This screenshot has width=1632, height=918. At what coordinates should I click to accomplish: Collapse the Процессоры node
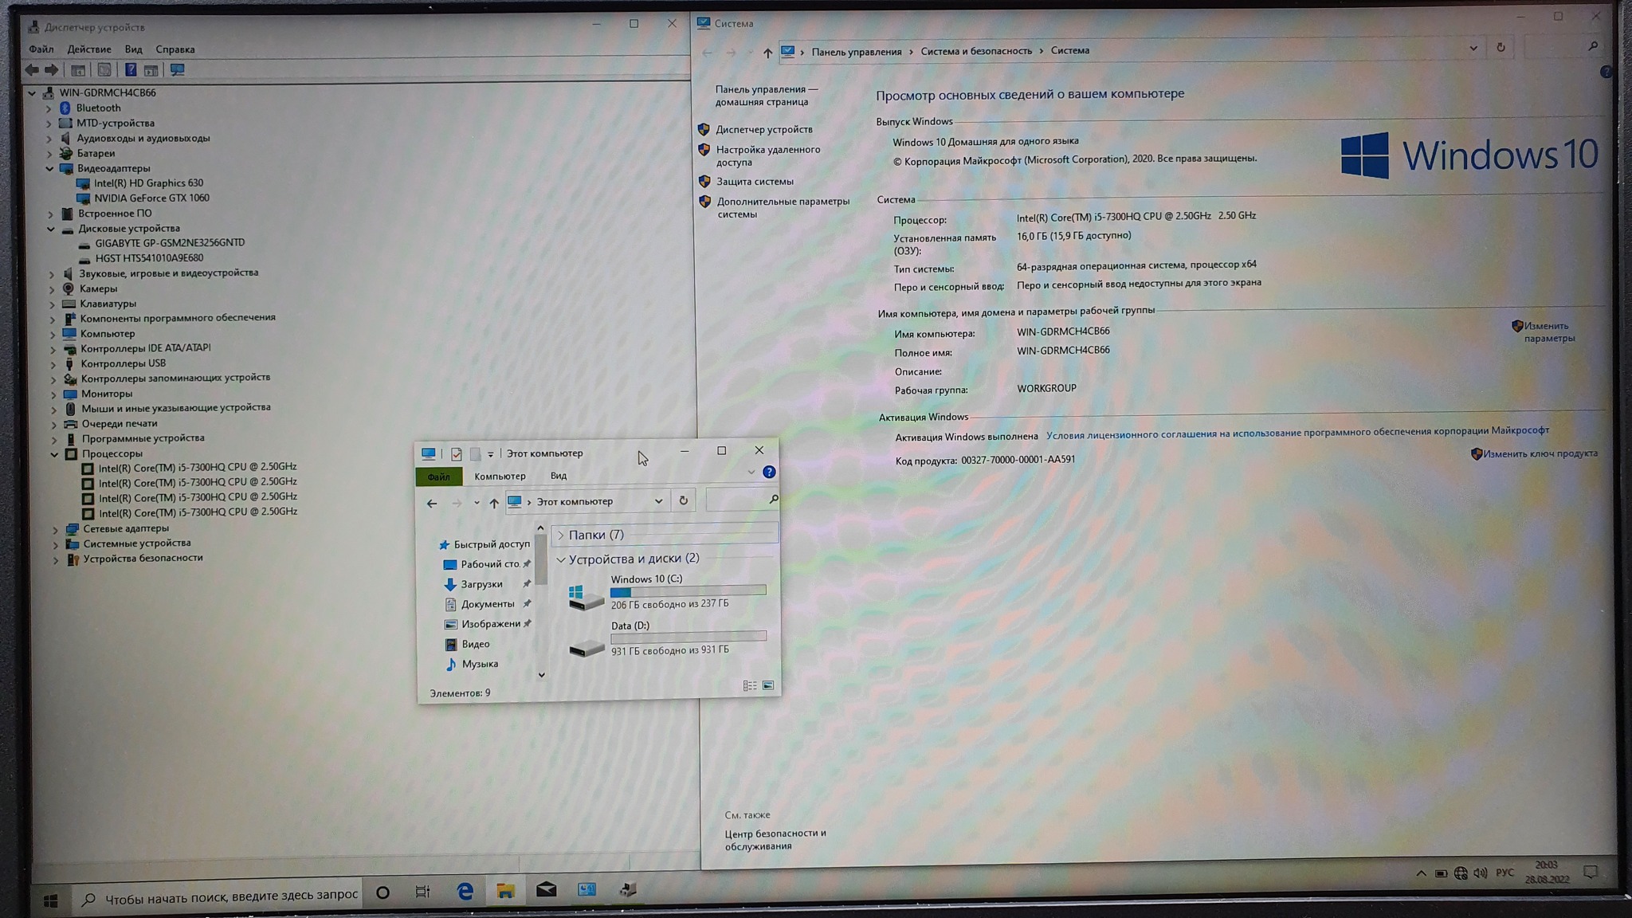click(x=55, y=454)
